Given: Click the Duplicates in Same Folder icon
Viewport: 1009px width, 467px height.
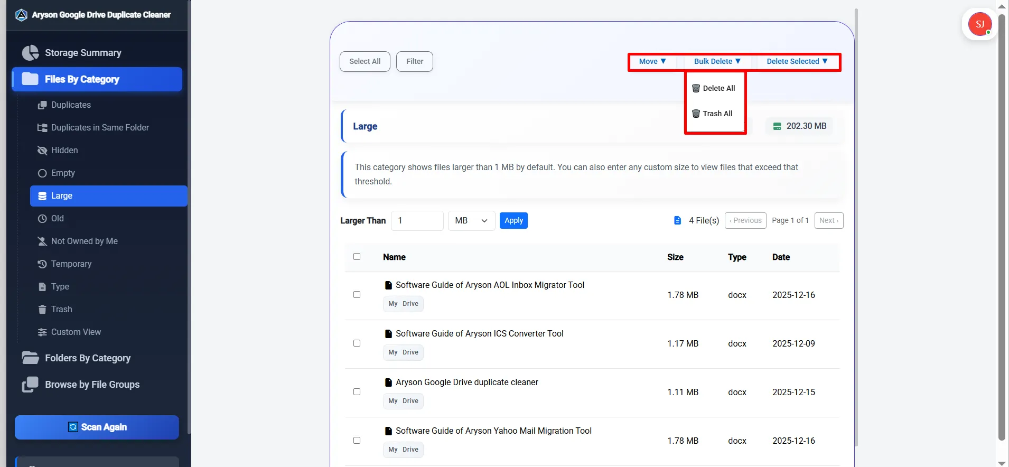Looking at the screenshot, I should pos(42,128).
